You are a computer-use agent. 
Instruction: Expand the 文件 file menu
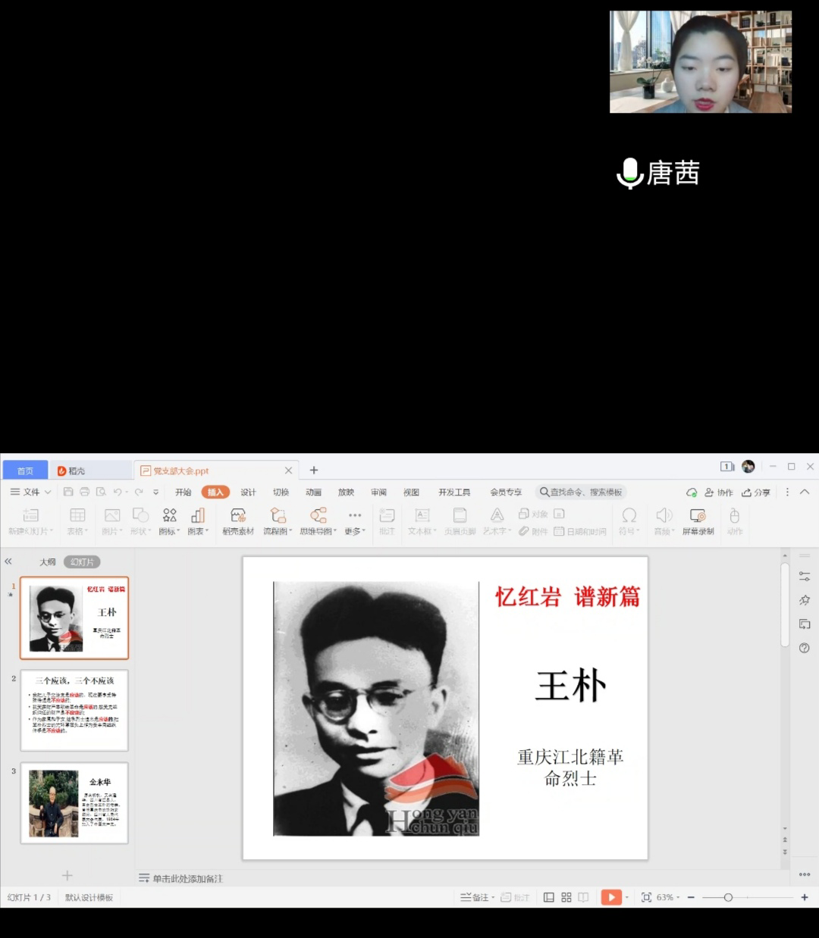click(x=31, y=492)
